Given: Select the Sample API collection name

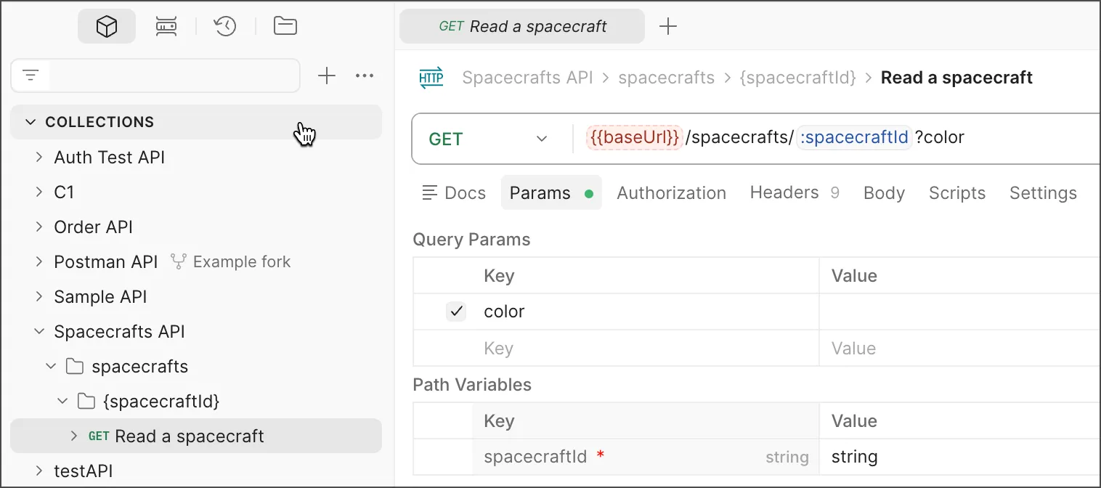Looking at the screenshot, I should (x=100, y=297).
